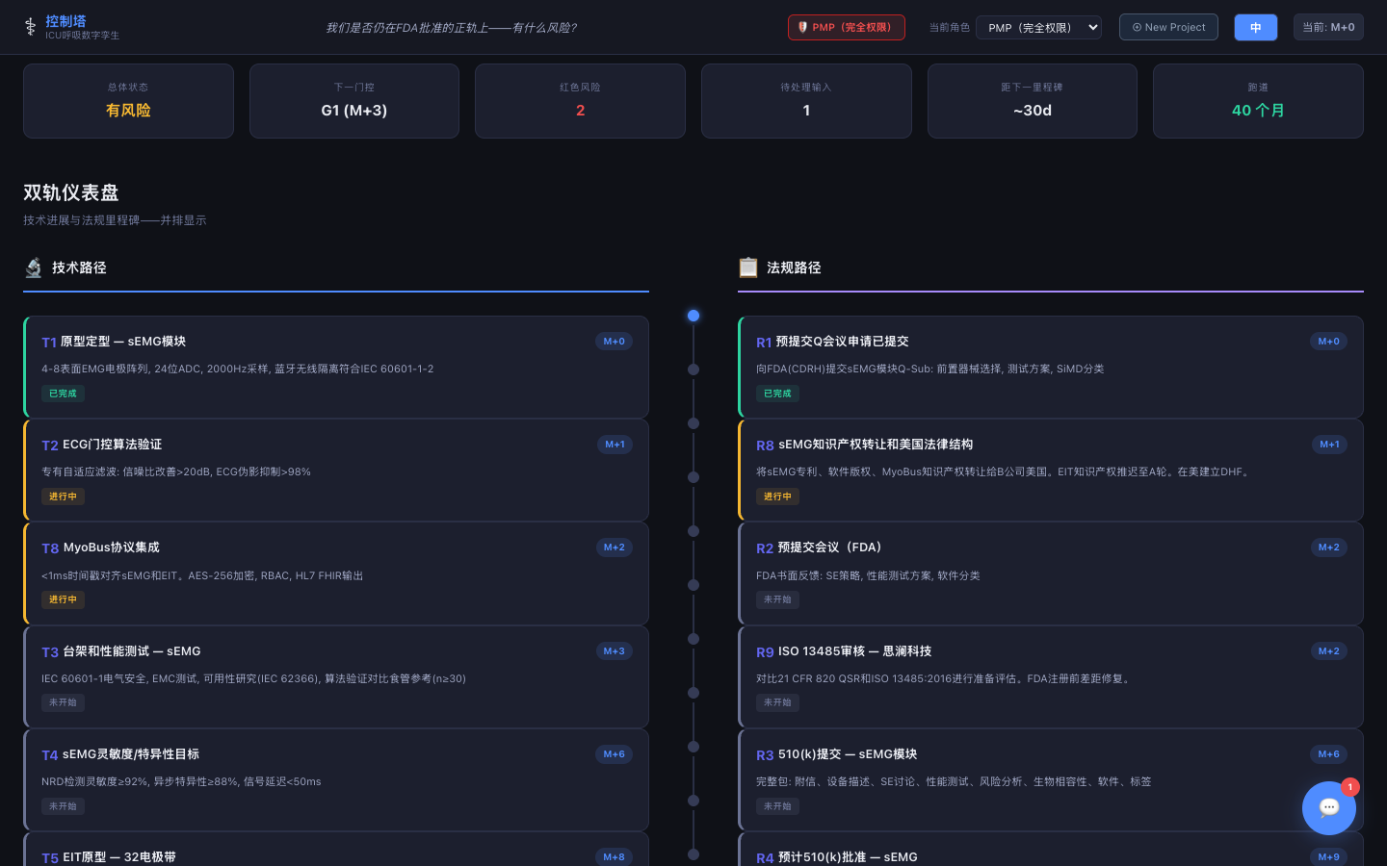Click the red notification badge on chat button

coord(1350,787)
